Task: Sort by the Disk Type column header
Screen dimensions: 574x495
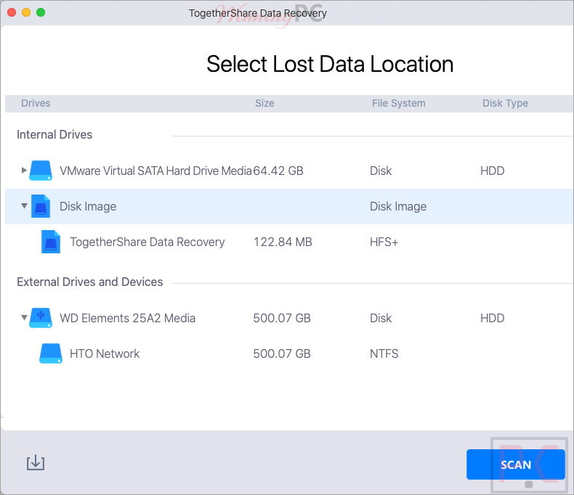Action: click(505, 103)
